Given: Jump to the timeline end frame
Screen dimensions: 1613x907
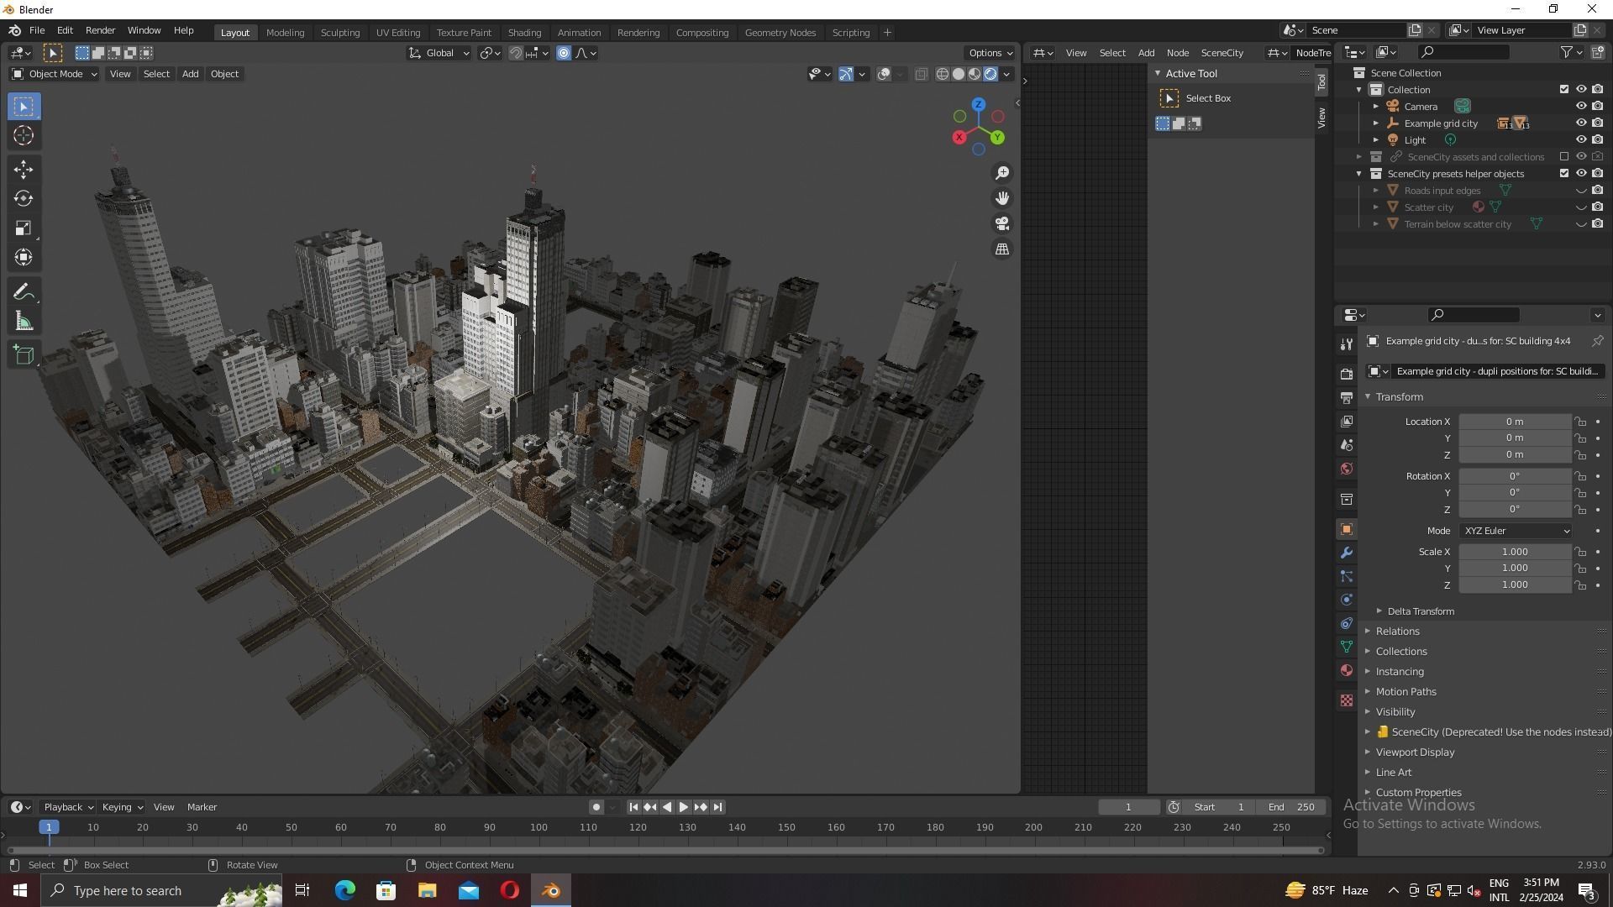Looking at the screenshot, I should pyautogui.click(x=717, y=807).
